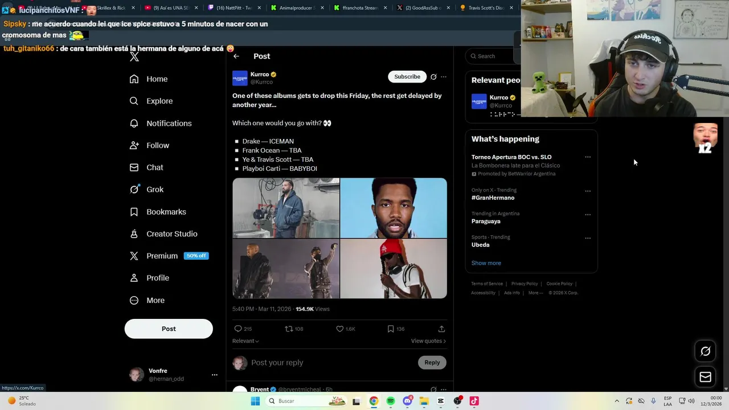This screenshot has height=410, width=729.
Task: Open Home from the X sidebar
Action: point(149,79)
